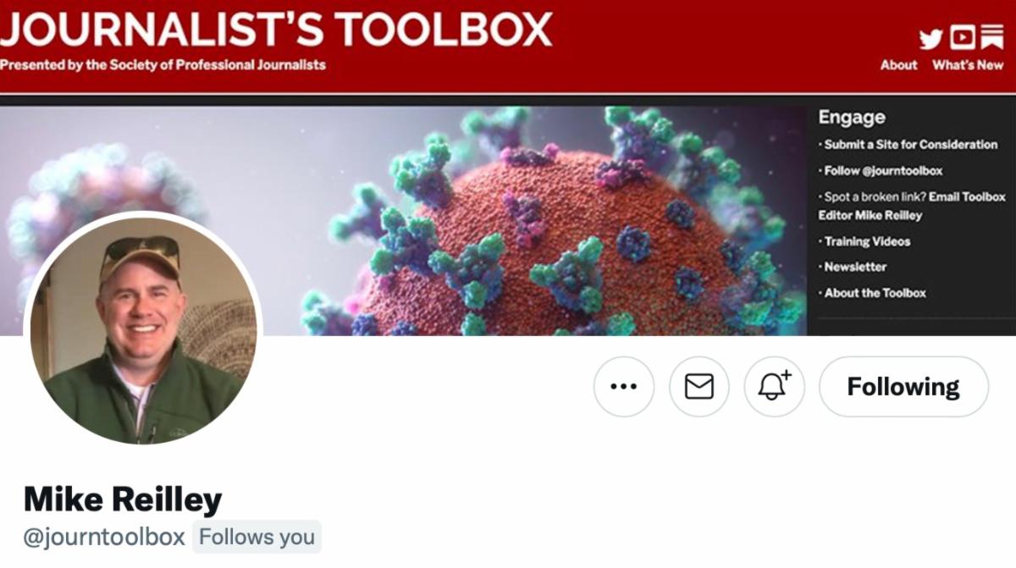Click Email Toolbox Editor Mike Reilley link

pyautogui.click(x=913, y=206)
